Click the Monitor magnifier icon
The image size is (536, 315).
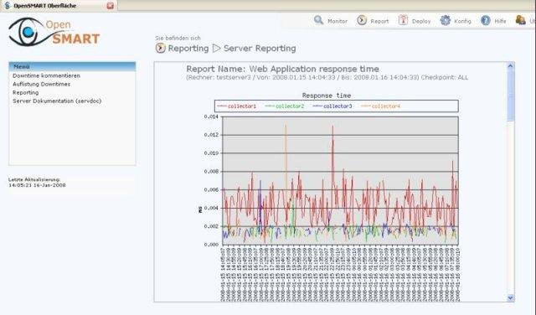coord(318,20)
